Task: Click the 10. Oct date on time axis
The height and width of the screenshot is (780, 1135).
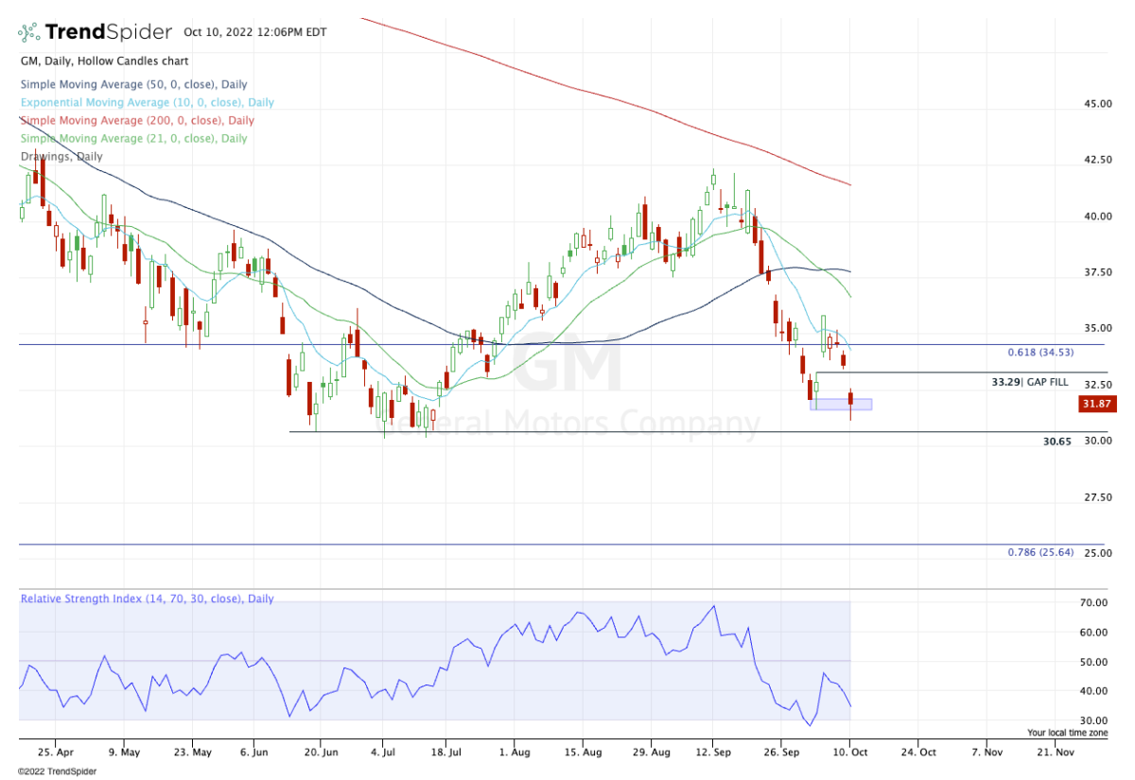Action: 849,752
